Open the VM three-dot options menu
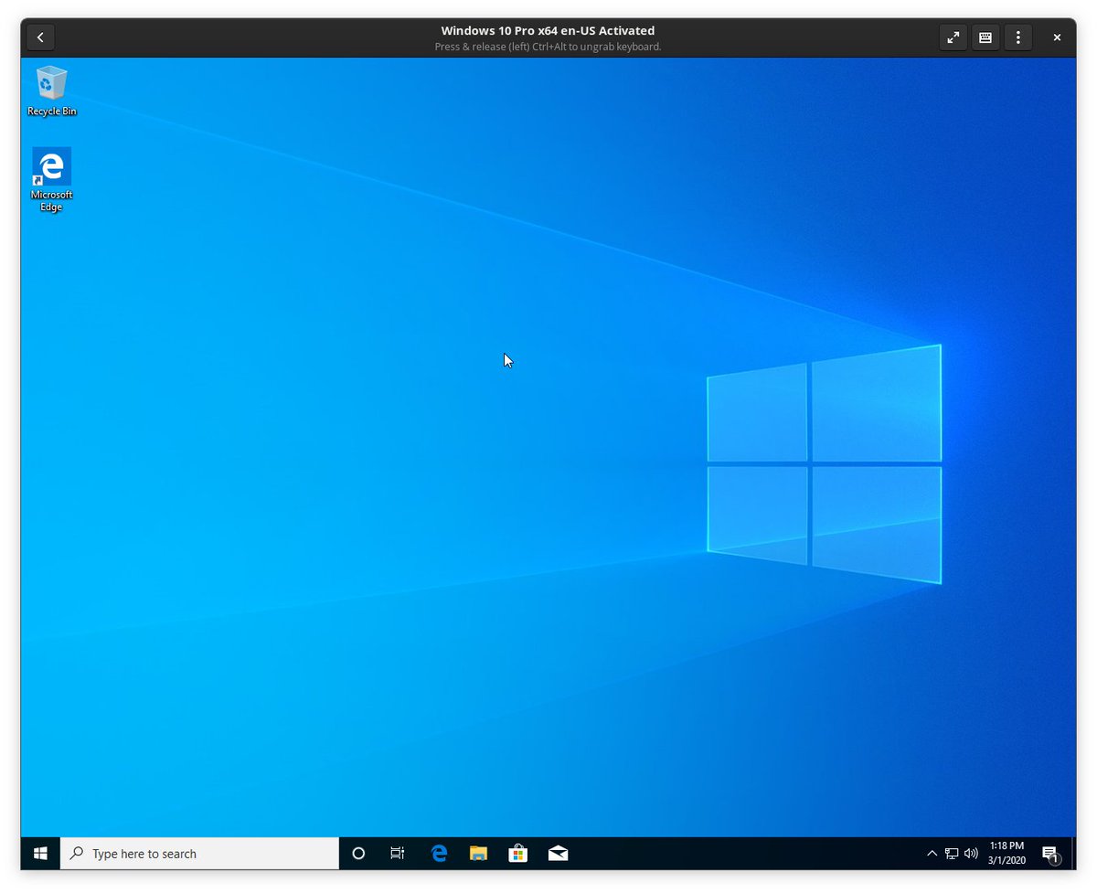Screen dimensions: 1097x893 click(1018, 37)
